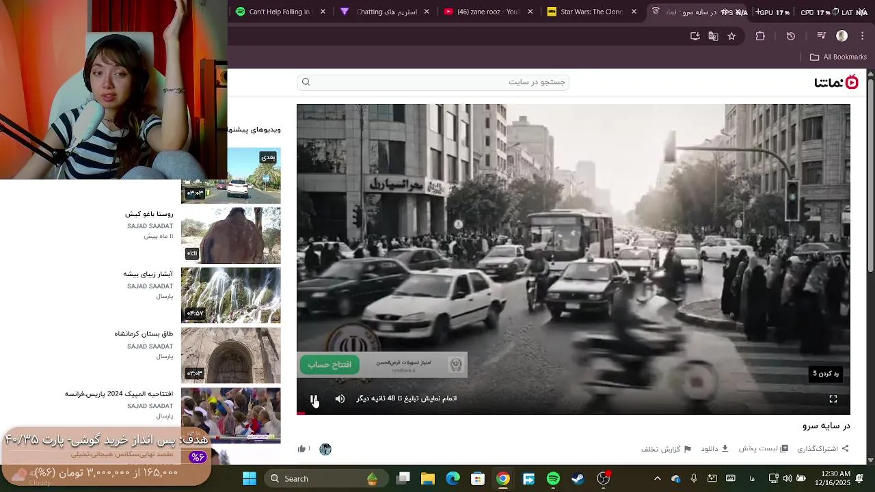Click 'لیست پخش' playlist link
This screenshot has height=492, width=875.
click(764, 449)
